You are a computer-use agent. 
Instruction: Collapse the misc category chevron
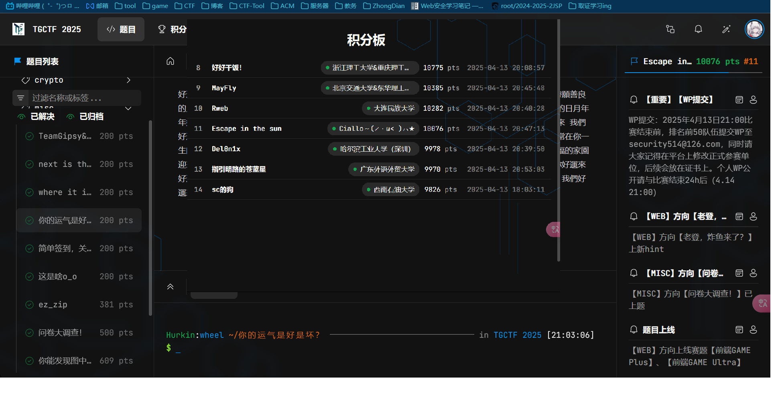coord(128,108)
